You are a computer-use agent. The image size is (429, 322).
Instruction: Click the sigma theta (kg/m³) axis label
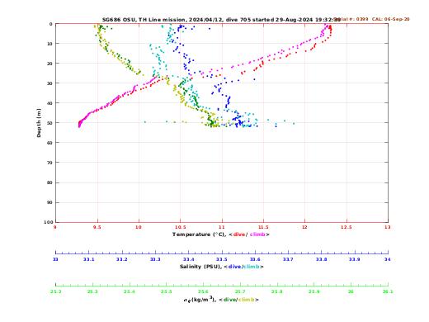200,300
